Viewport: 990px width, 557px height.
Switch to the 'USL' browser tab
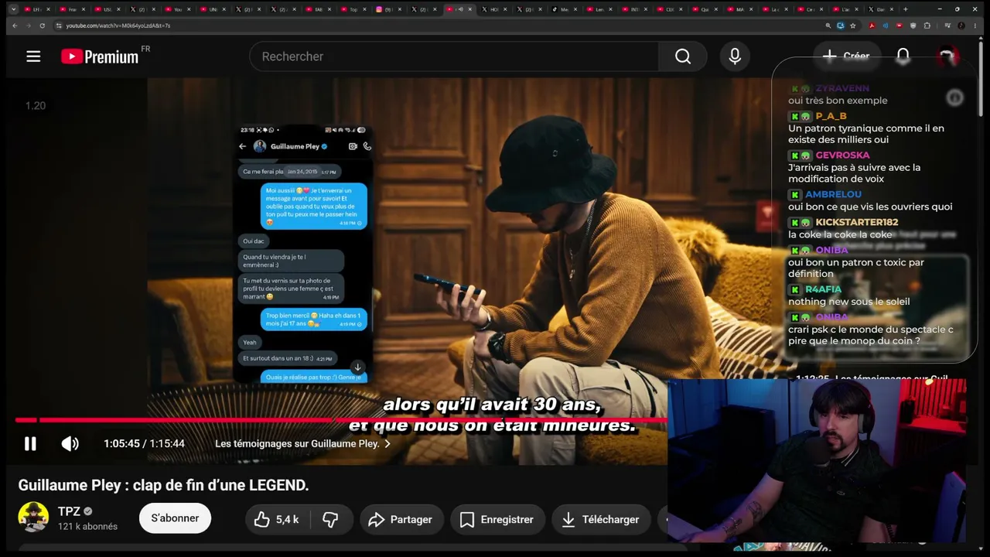[x=108, y=9]
